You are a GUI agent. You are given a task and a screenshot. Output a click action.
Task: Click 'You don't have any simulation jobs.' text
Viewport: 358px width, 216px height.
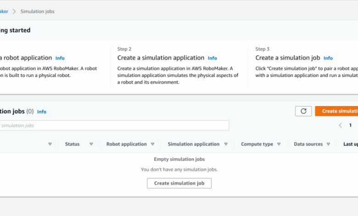pos(179,170)
